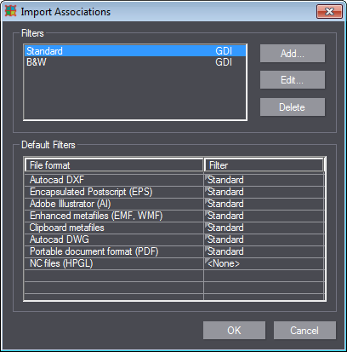Open filter dropdown for Portable document format
The width and height of the screenshot is (347, 352).
264,251
